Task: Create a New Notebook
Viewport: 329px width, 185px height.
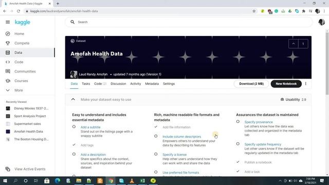Action: (286, 84)
